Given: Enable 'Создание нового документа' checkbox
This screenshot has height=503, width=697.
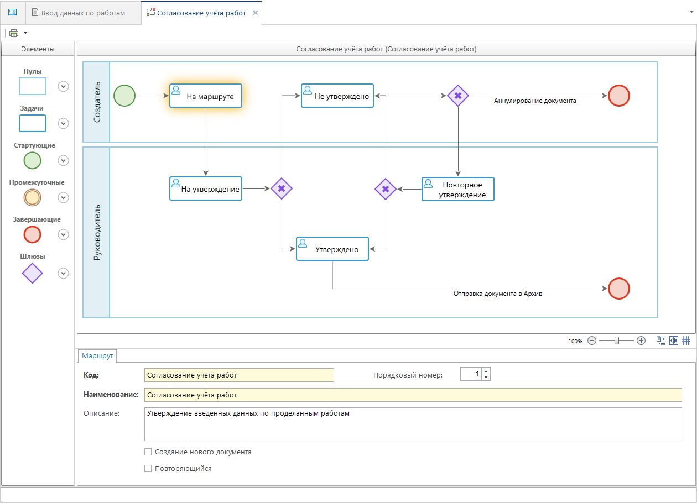Looking at the screenshot, I should [x=148, y=452].
